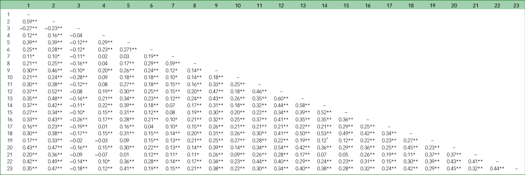The image size is (525, 175).
Task: Select the 0.271** cell in row 6
Action: click(x=128, y=49)
